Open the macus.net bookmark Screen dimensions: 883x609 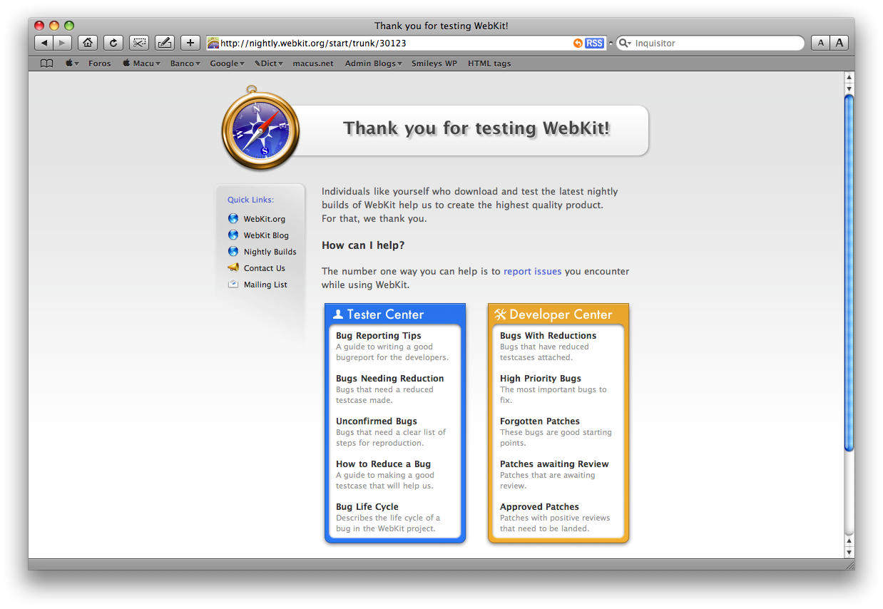click(x=313, y=63)
